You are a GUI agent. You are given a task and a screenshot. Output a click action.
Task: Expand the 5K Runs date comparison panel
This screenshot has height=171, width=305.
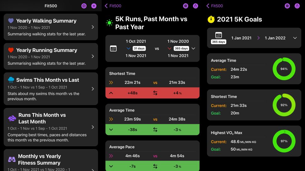pos(193,49)
